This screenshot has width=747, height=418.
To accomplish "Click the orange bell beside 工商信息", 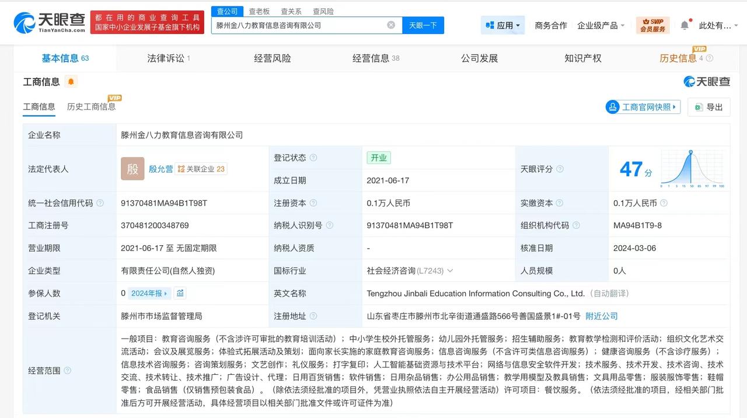I will tap(71, 82).
